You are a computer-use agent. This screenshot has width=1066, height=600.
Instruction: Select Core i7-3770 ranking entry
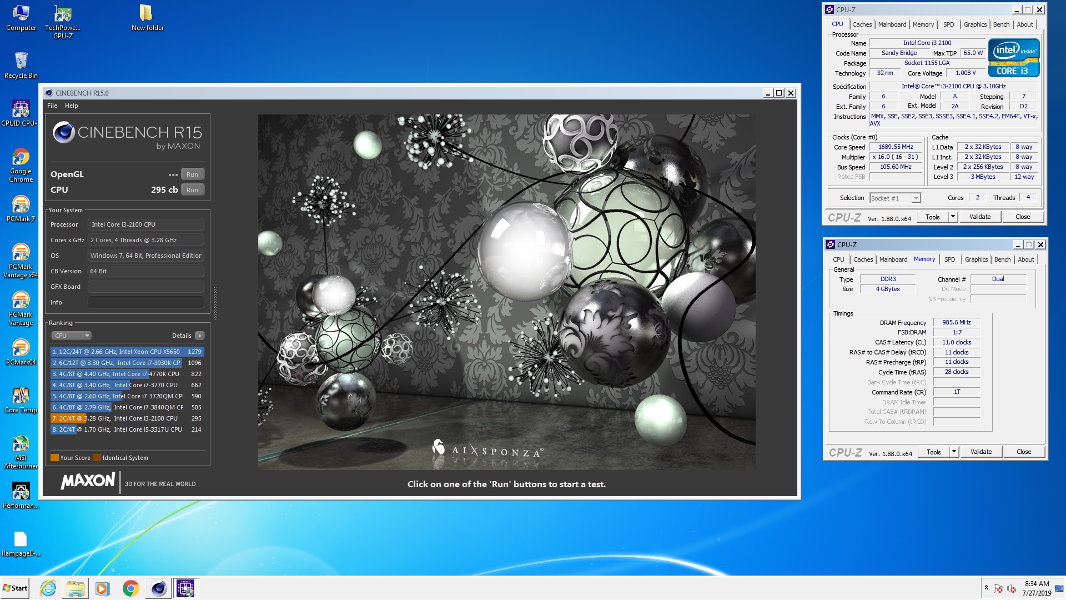128,385
